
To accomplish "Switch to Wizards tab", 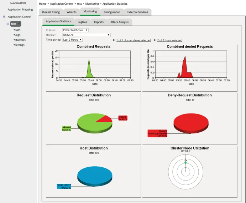I will tap(72, 12).
